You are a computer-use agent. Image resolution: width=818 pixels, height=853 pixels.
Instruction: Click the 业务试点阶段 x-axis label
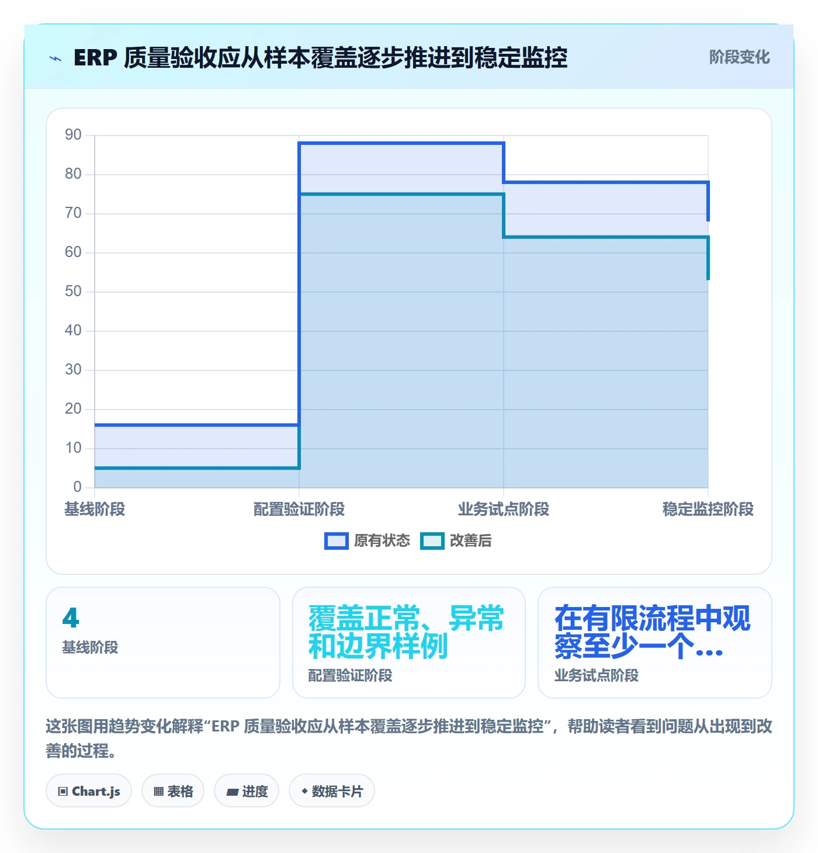pos(504,509)
